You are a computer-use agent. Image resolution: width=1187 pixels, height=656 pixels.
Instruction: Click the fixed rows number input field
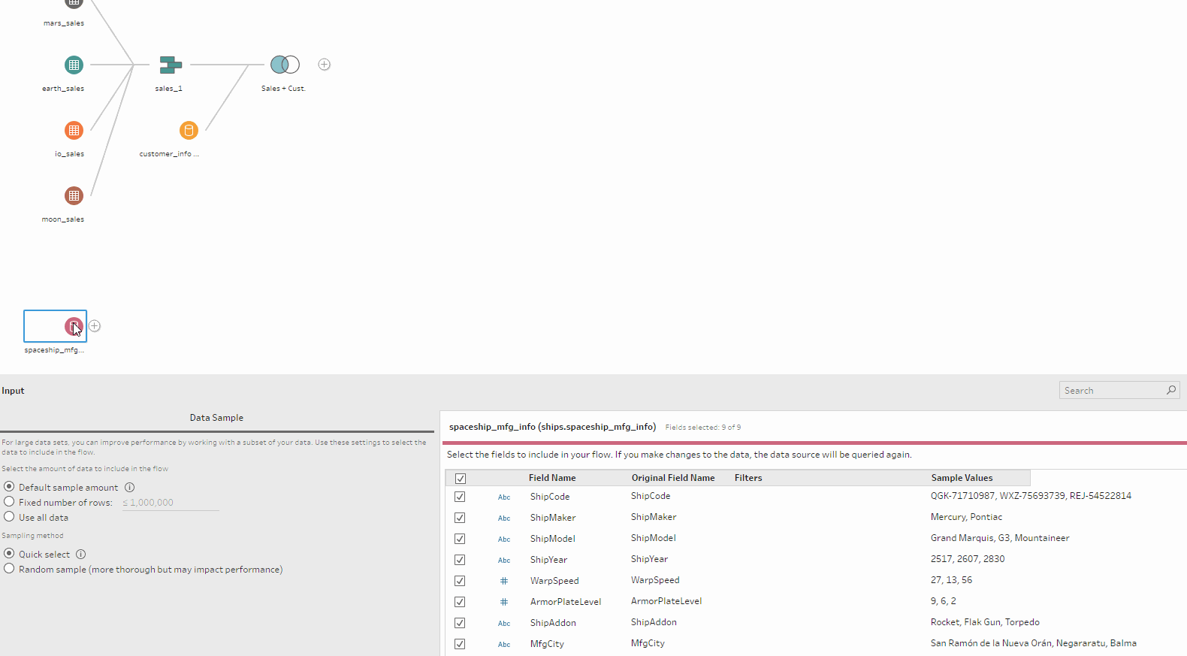point(171,503)
